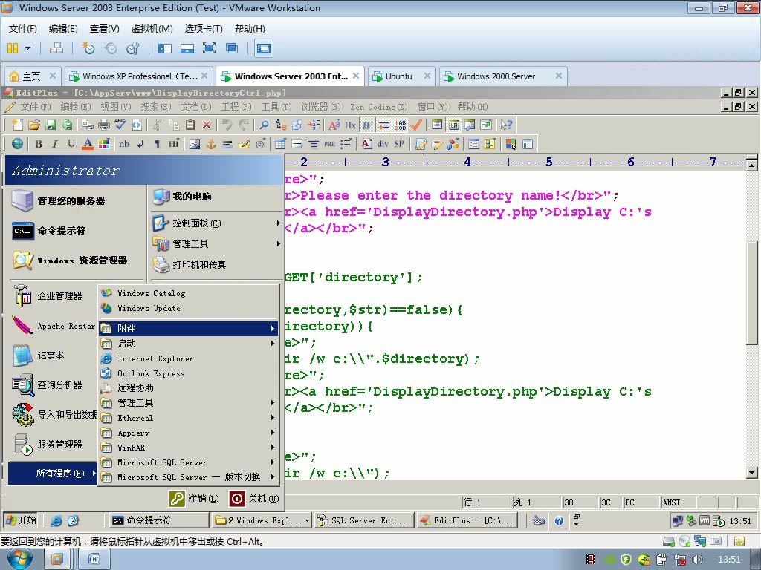This screenshot has height=570, width=761.
Task: Click the PRE preformatted tag icon
Action: pos(329,143)
